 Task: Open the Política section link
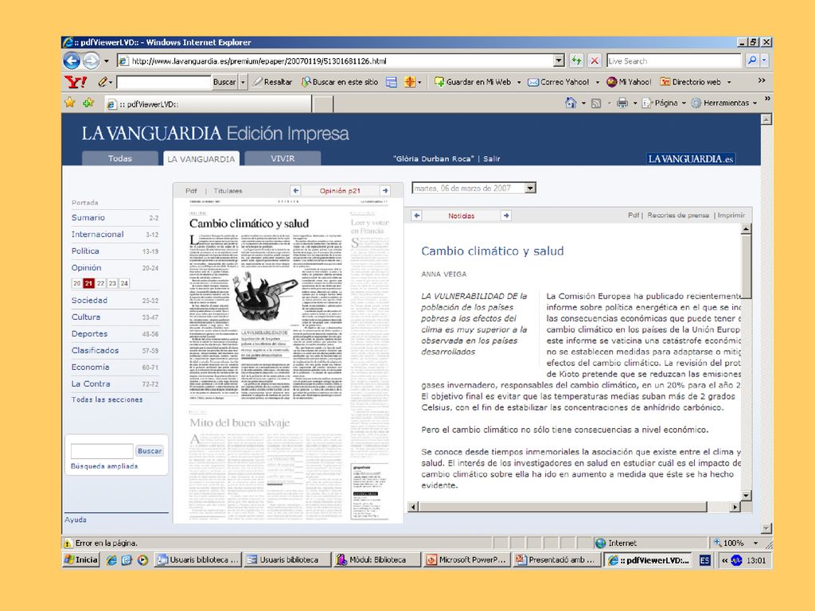coord(84,251)
